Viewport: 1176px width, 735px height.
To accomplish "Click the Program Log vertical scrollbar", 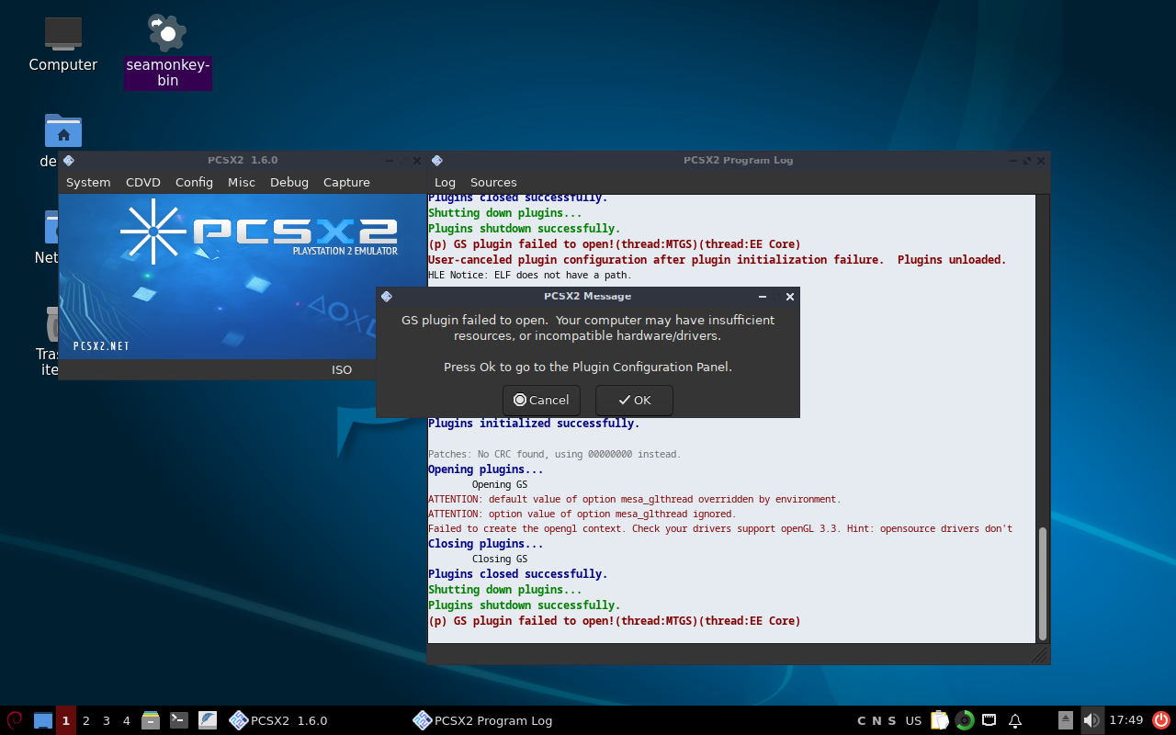I will coord(1042,584).
